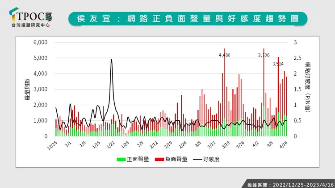Screen dimensions: 335x188
Task: Click the 3,514 data label
Action: (278, 64)
